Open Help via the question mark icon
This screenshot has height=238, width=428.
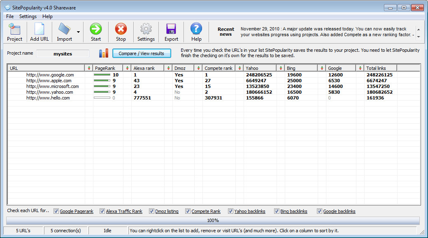tap(196, 29)
